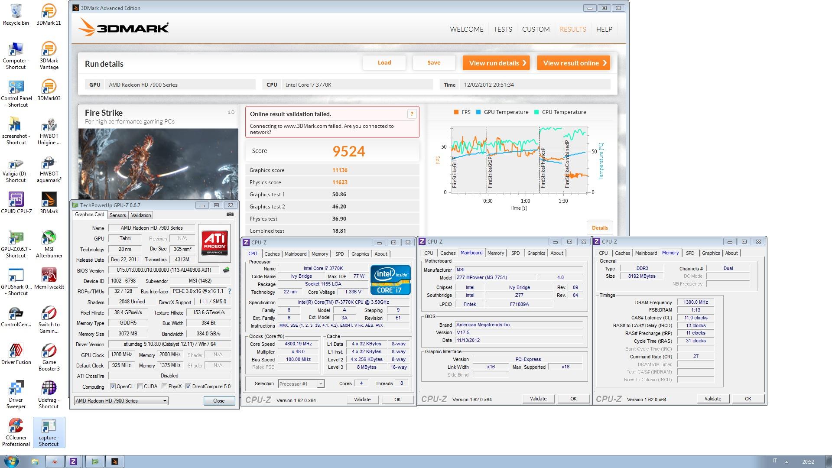Click the 3DMark taskbar button
This screenshot has height=468, width=832.
point(115,461)
